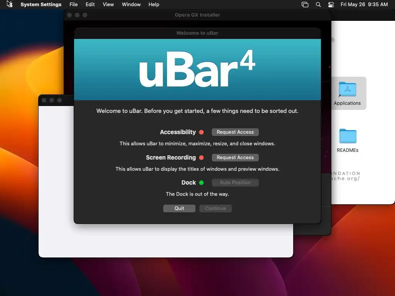The height and width of the screenshot is (296, 395).
Task: Click the uBar 4 logo banner
Action: (197, 69)
